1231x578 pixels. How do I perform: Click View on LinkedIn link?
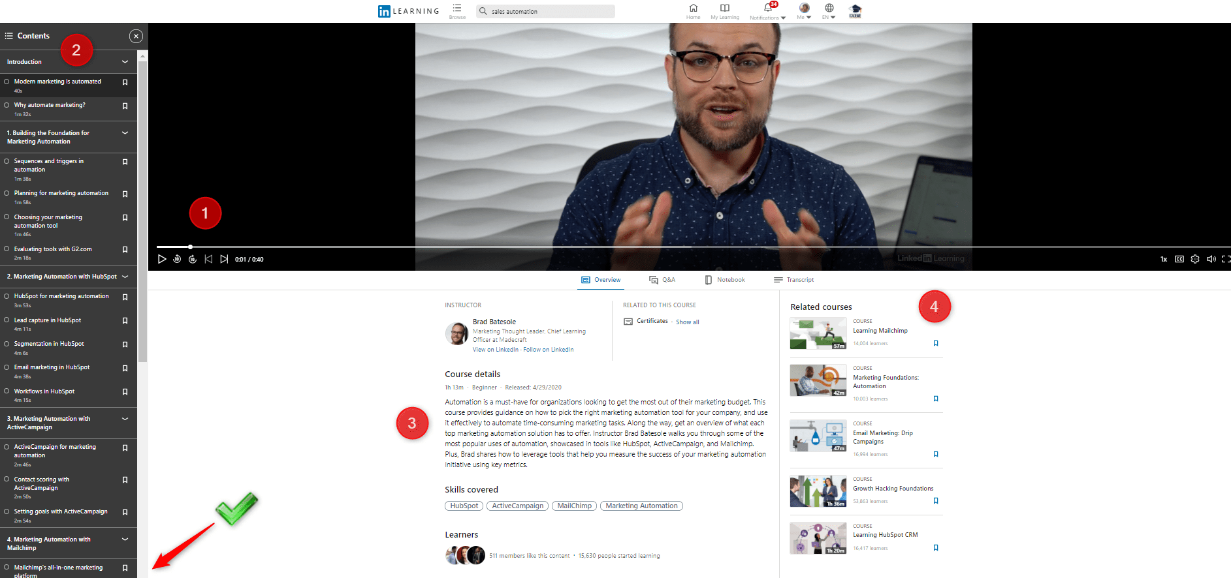(495, 350)
